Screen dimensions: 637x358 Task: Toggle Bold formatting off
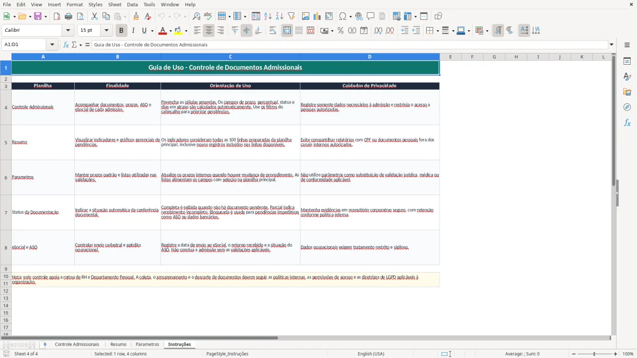point(121,31)
